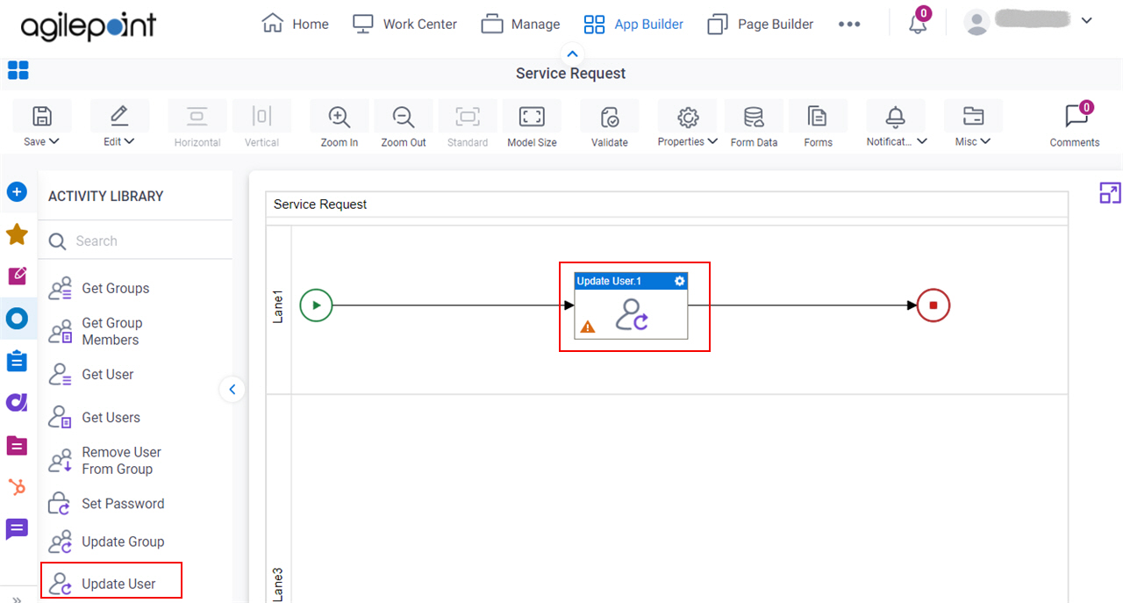Open the purple 'a' sidebar category
This screenshot has height=603, width=1123.
[18, 402]
